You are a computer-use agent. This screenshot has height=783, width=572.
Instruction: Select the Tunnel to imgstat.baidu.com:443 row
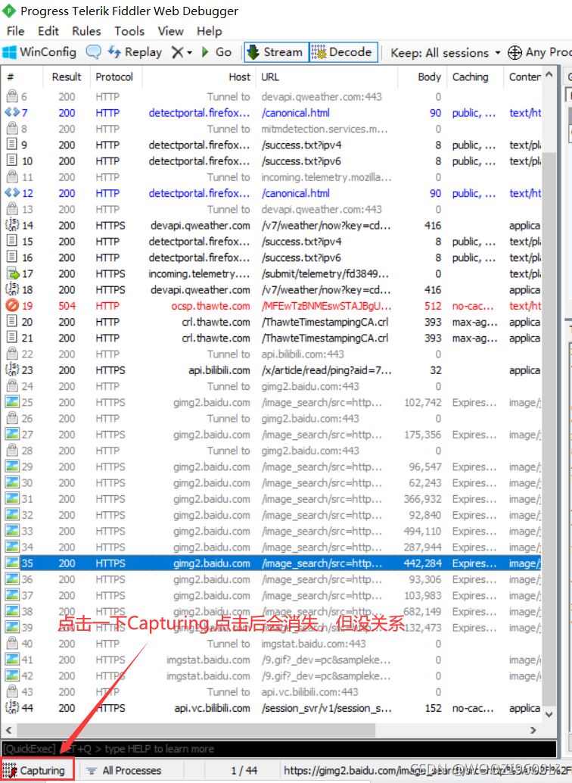click(272, 643)
